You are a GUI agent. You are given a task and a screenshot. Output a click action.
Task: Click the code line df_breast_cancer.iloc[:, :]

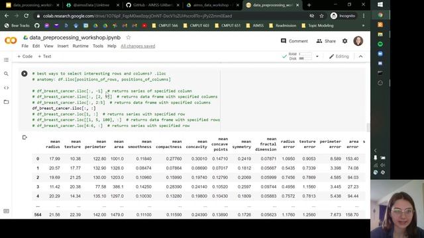point(64,108)
